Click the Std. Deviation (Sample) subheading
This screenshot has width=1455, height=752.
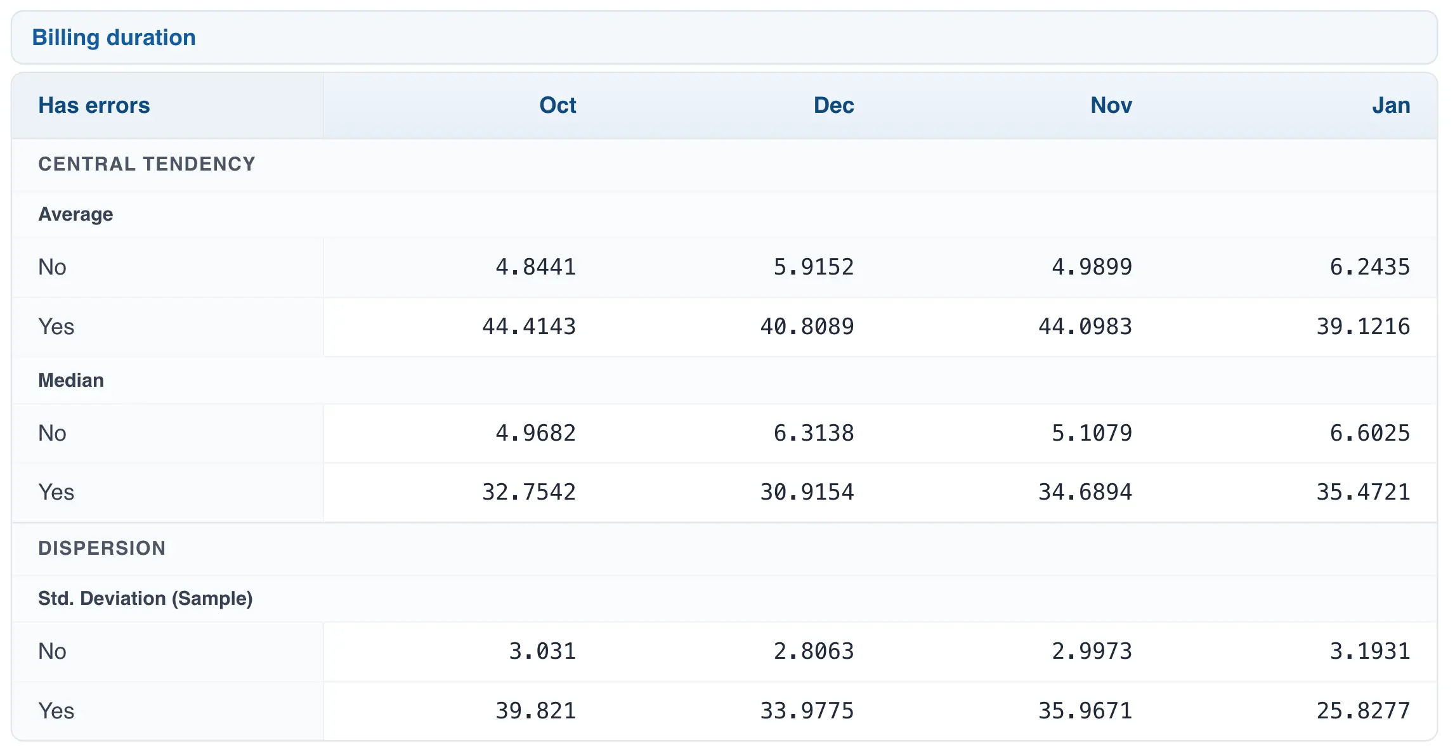[145, 599]
